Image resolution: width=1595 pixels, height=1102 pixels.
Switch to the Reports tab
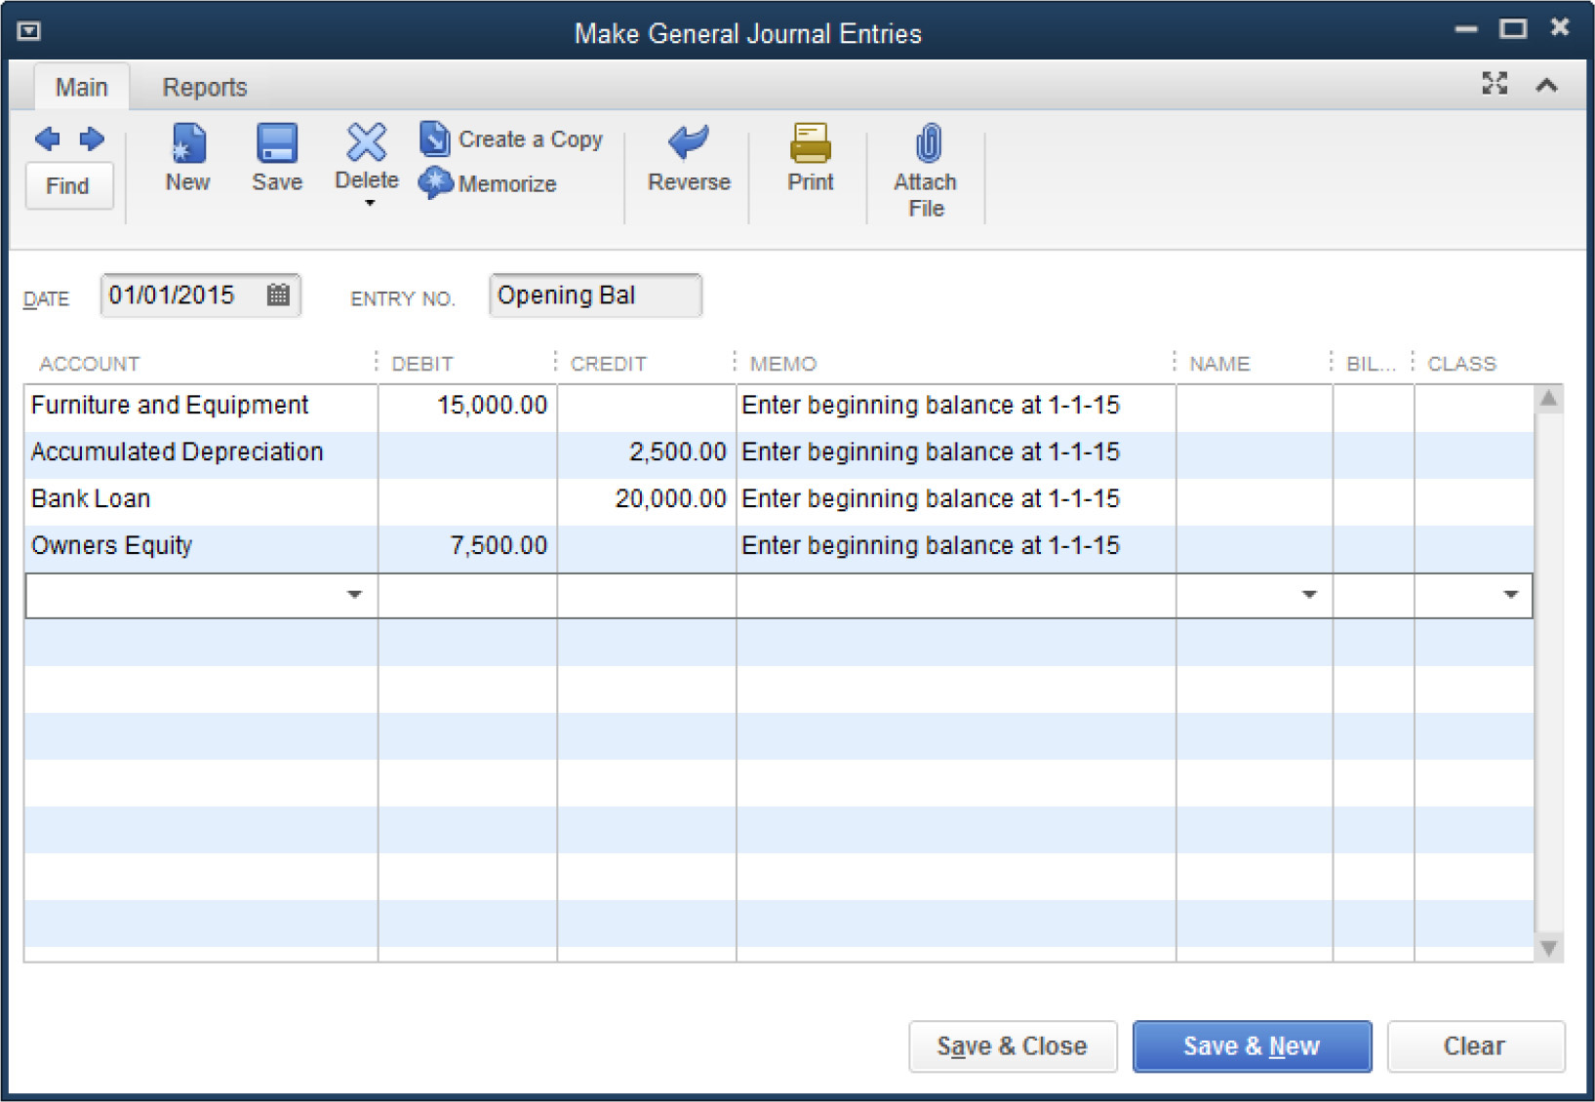tap(205, 87)
